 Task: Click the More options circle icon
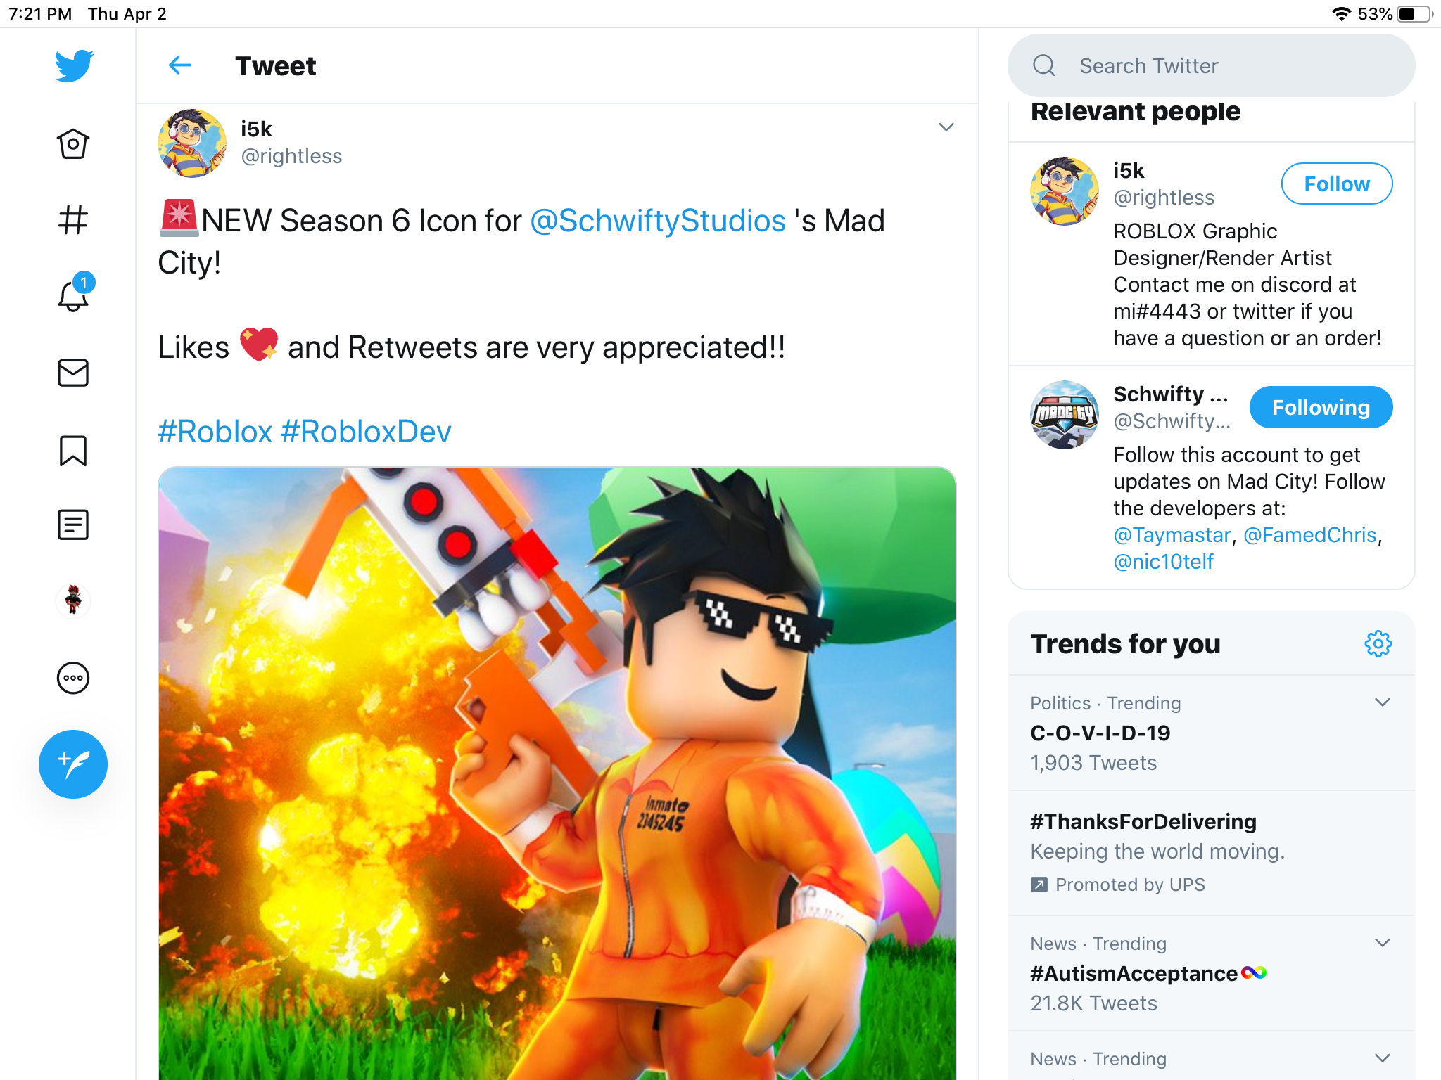73,679
